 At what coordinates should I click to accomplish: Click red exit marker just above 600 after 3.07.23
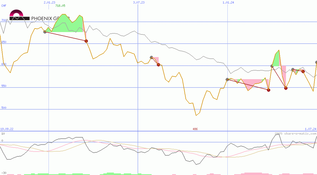159,65
